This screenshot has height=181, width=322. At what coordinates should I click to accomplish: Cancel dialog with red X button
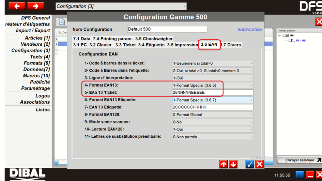pos(259,164)
